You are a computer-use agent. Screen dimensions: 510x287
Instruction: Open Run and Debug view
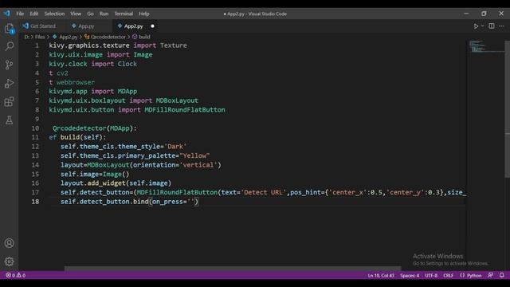point(9,83)
